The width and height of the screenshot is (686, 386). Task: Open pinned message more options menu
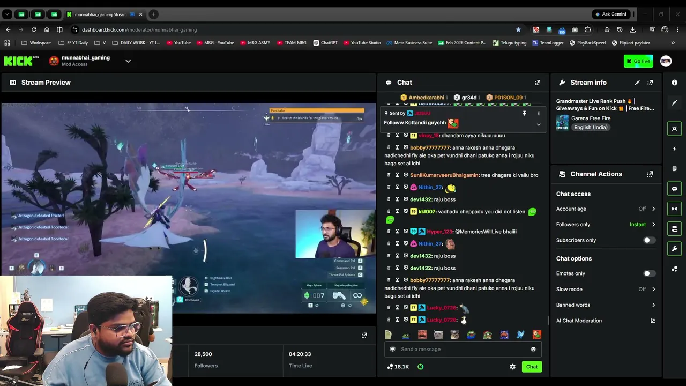pos(539,114)
